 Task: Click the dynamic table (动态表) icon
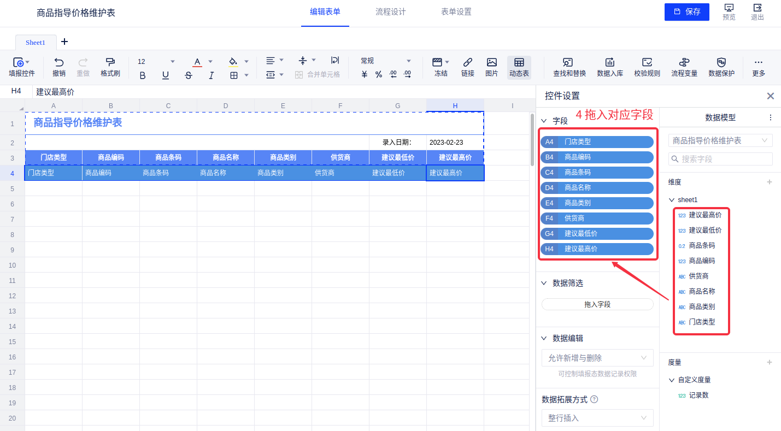pyautogui.click(x=519, y=62)
